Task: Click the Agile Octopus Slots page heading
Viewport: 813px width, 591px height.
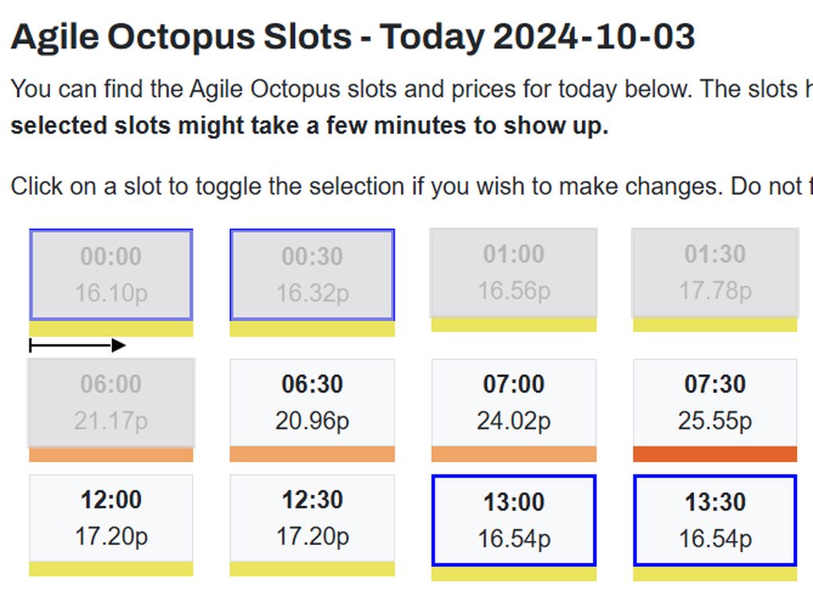Action: (353, 37)
